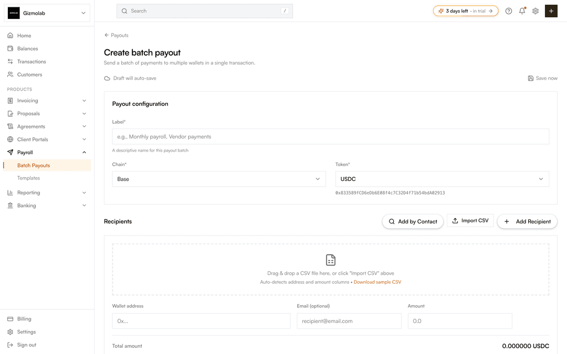Open the notifications bell
Image resolution: width=567 pixels, height=354 pixels.
(x=522, y=11)
